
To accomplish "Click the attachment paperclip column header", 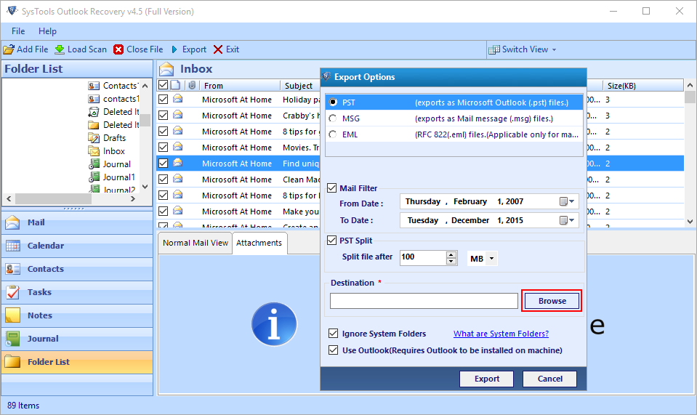I will click(x=192, y=85).
